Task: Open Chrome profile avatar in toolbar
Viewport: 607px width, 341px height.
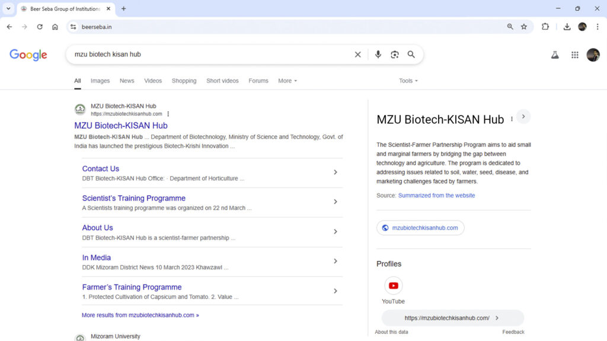Action: coord(582,27)
